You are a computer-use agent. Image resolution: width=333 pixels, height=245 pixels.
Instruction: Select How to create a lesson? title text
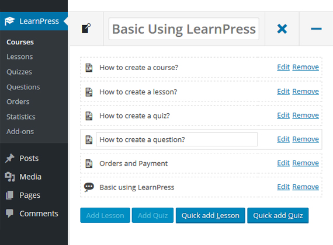coord(138,92)
